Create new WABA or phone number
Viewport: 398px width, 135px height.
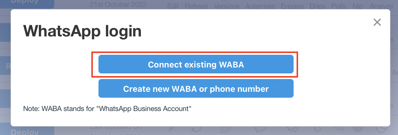pyautogui.click(x=196, y=88)
